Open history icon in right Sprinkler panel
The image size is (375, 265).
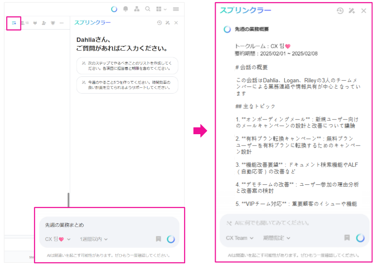pyautogui.click(x=340, y=11)
